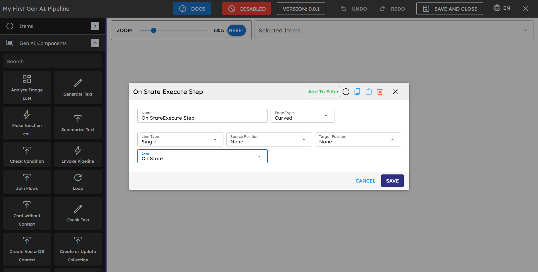Expand the Selected Items dropdown
Viewport: 538px width, 272px height.
pyautogui.click(x=394, y=30)
